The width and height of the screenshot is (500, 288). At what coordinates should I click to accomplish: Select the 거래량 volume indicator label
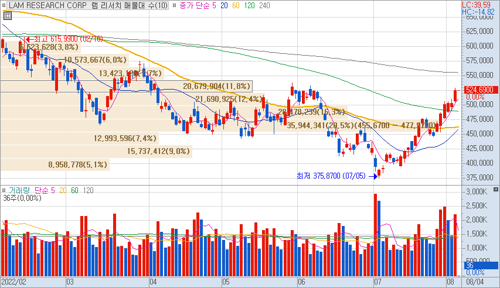tap(19, 190)
